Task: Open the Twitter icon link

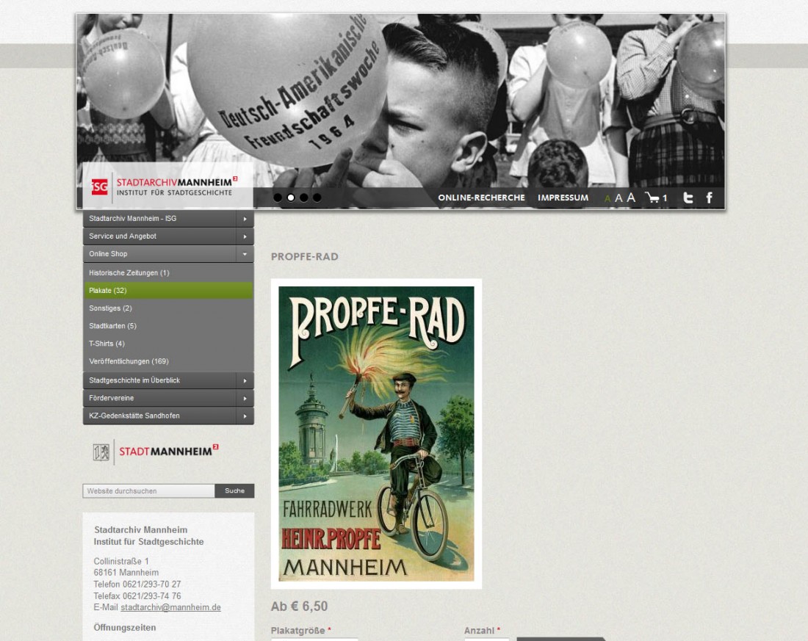Action: click(688, 198)
